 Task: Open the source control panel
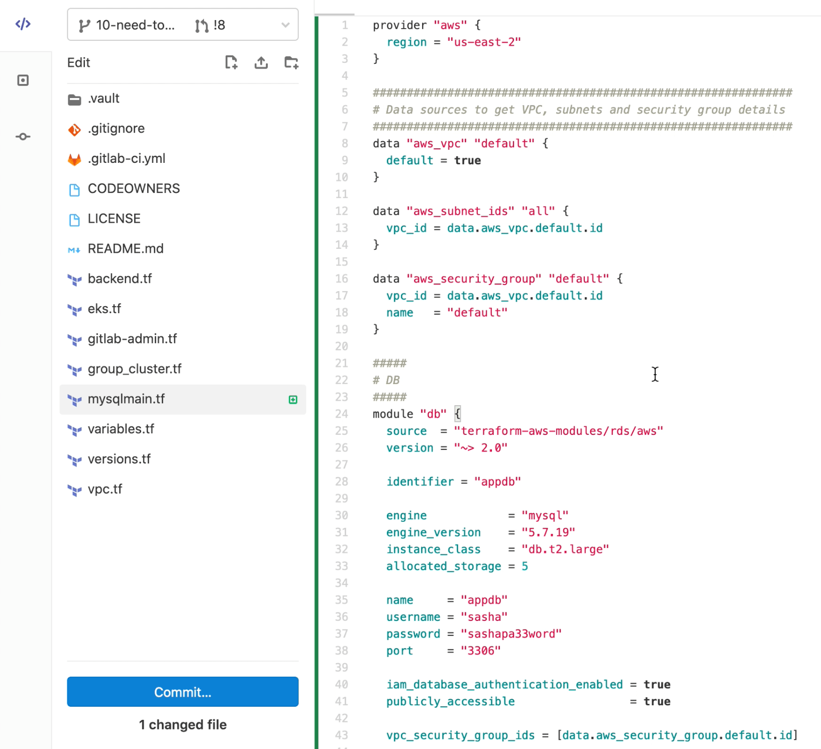coord(23,136)
